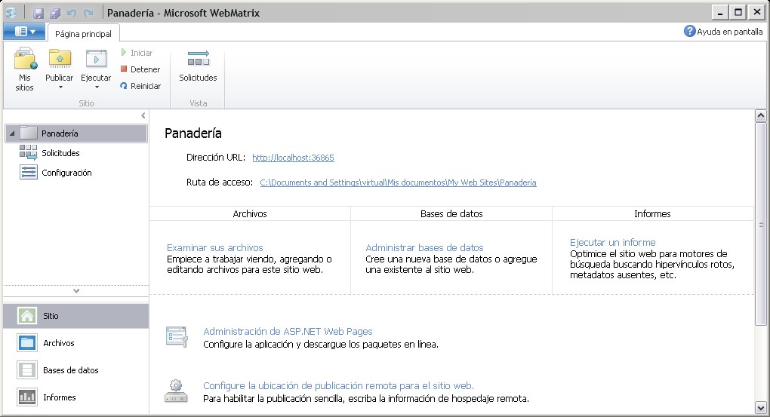The height and width of the screenshot is (417, 770).
Task: Switch to the Informes workspace
Action: (x=76, y=397)
